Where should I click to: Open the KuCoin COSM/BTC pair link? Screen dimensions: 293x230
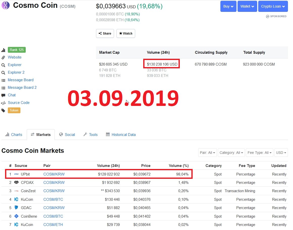53,199
